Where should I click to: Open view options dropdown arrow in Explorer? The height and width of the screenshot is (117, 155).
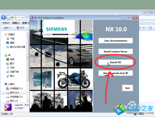click(144, 28)
